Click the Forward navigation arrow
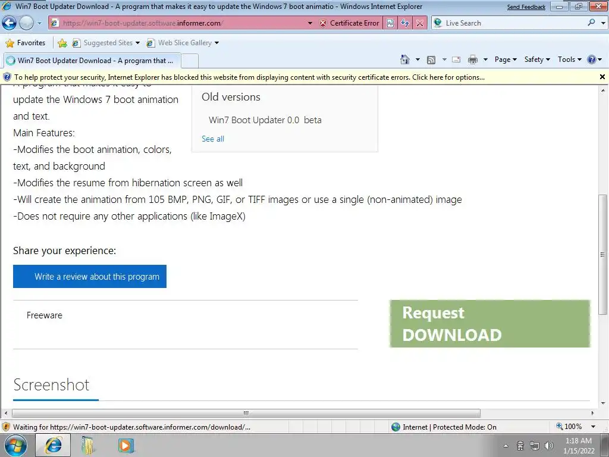609x457 pixels. tap(26, 23)
